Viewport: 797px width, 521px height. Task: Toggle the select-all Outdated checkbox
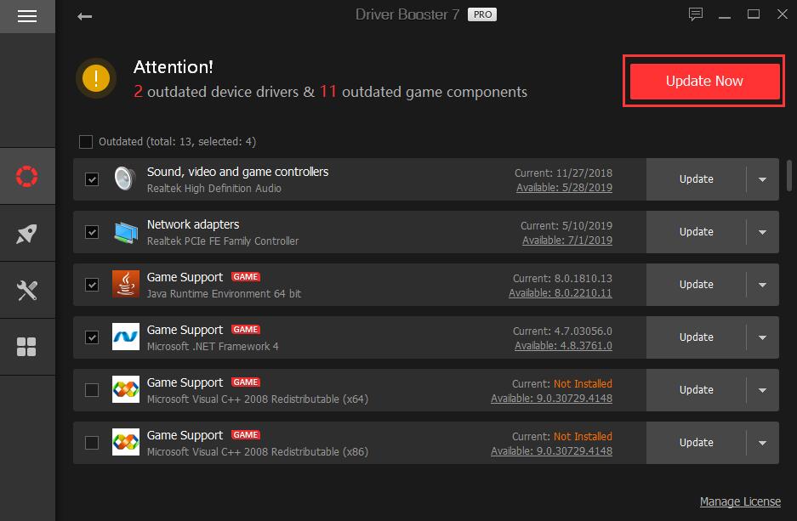click(x=86, y=142)
